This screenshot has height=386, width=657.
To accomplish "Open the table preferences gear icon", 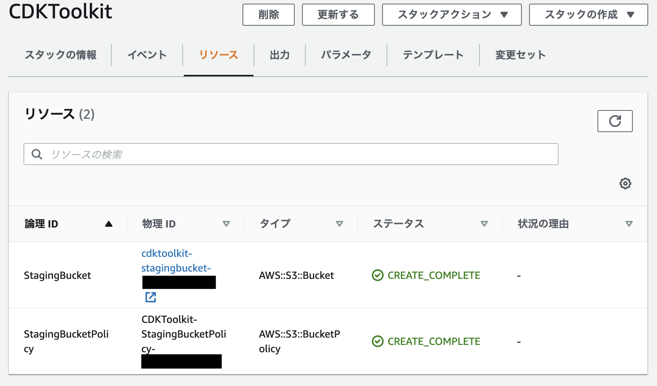I will click(625, 183).
